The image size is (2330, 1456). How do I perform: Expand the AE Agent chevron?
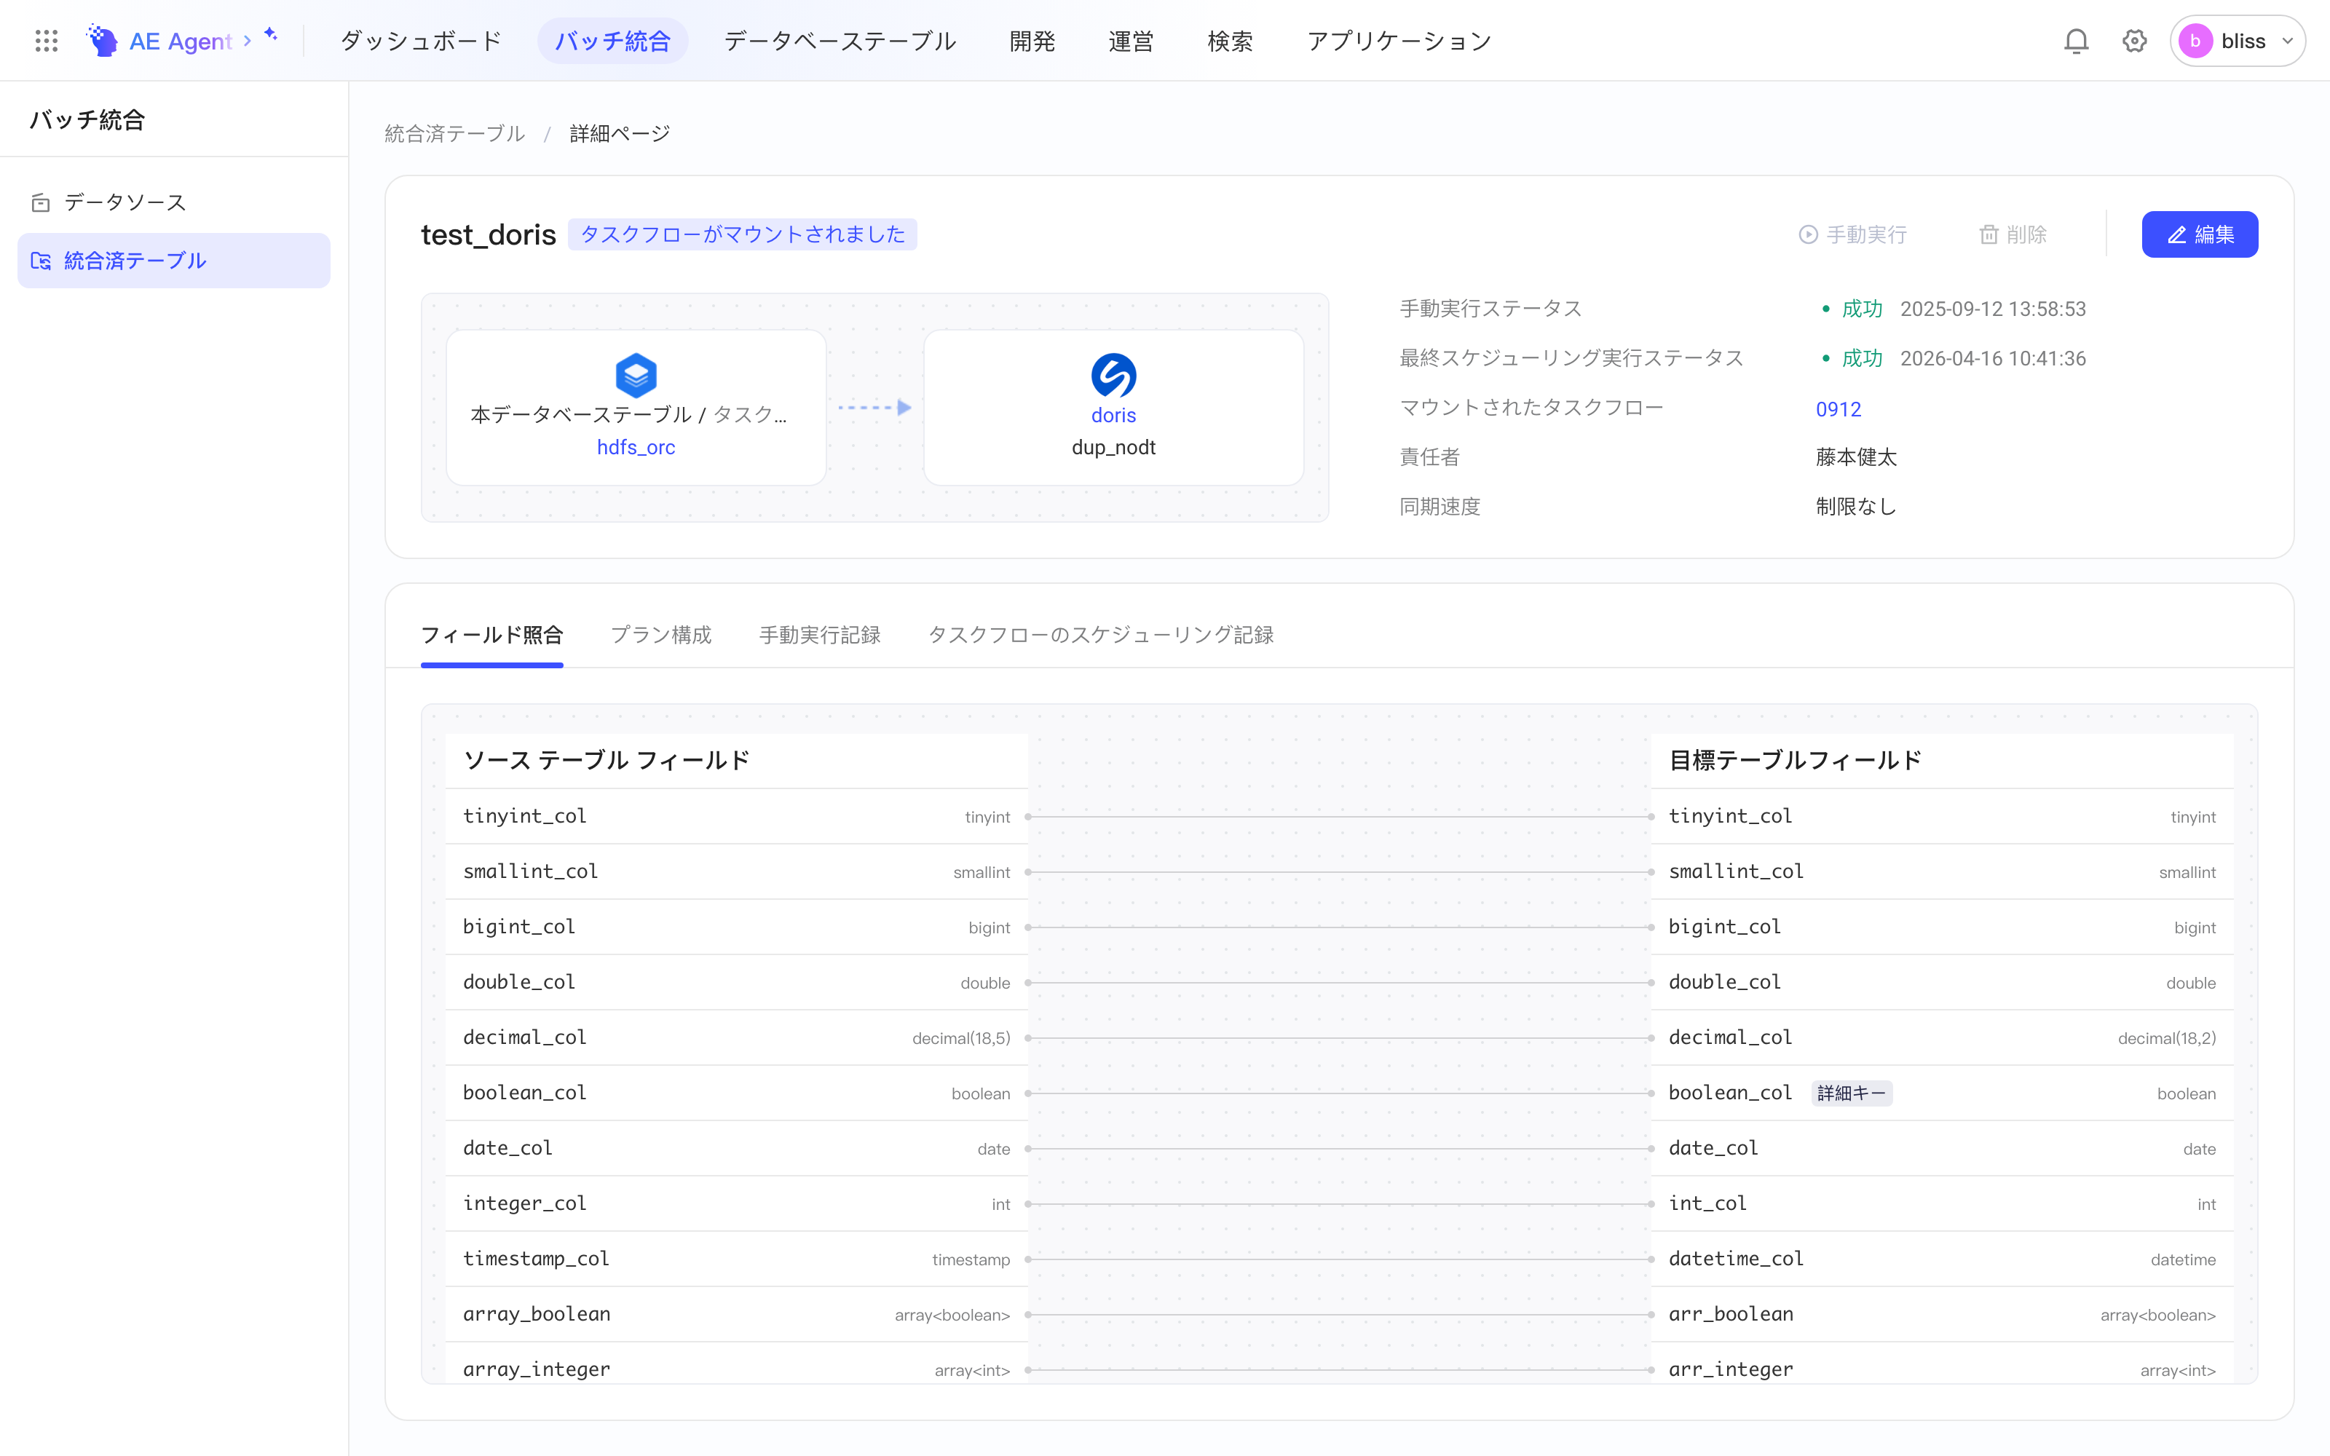248,41
